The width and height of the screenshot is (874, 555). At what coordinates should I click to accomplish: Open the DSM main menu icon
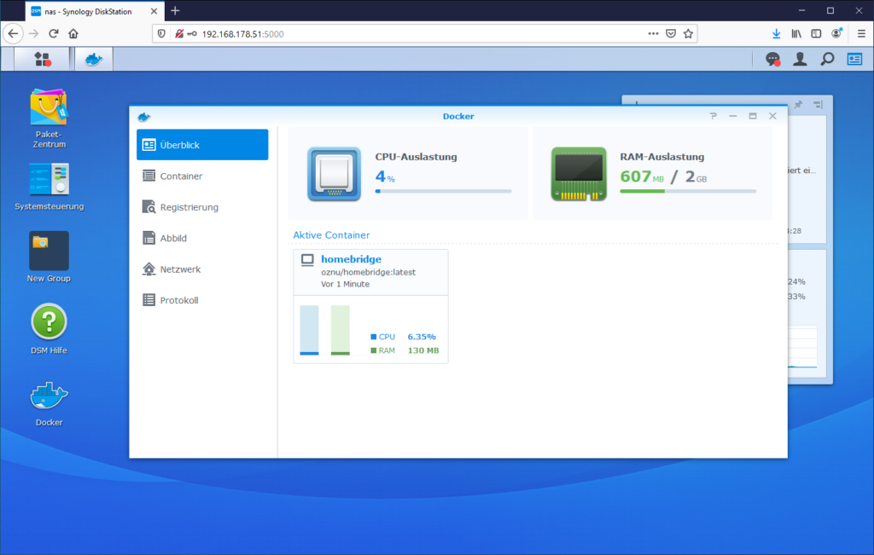pos(43,59)
